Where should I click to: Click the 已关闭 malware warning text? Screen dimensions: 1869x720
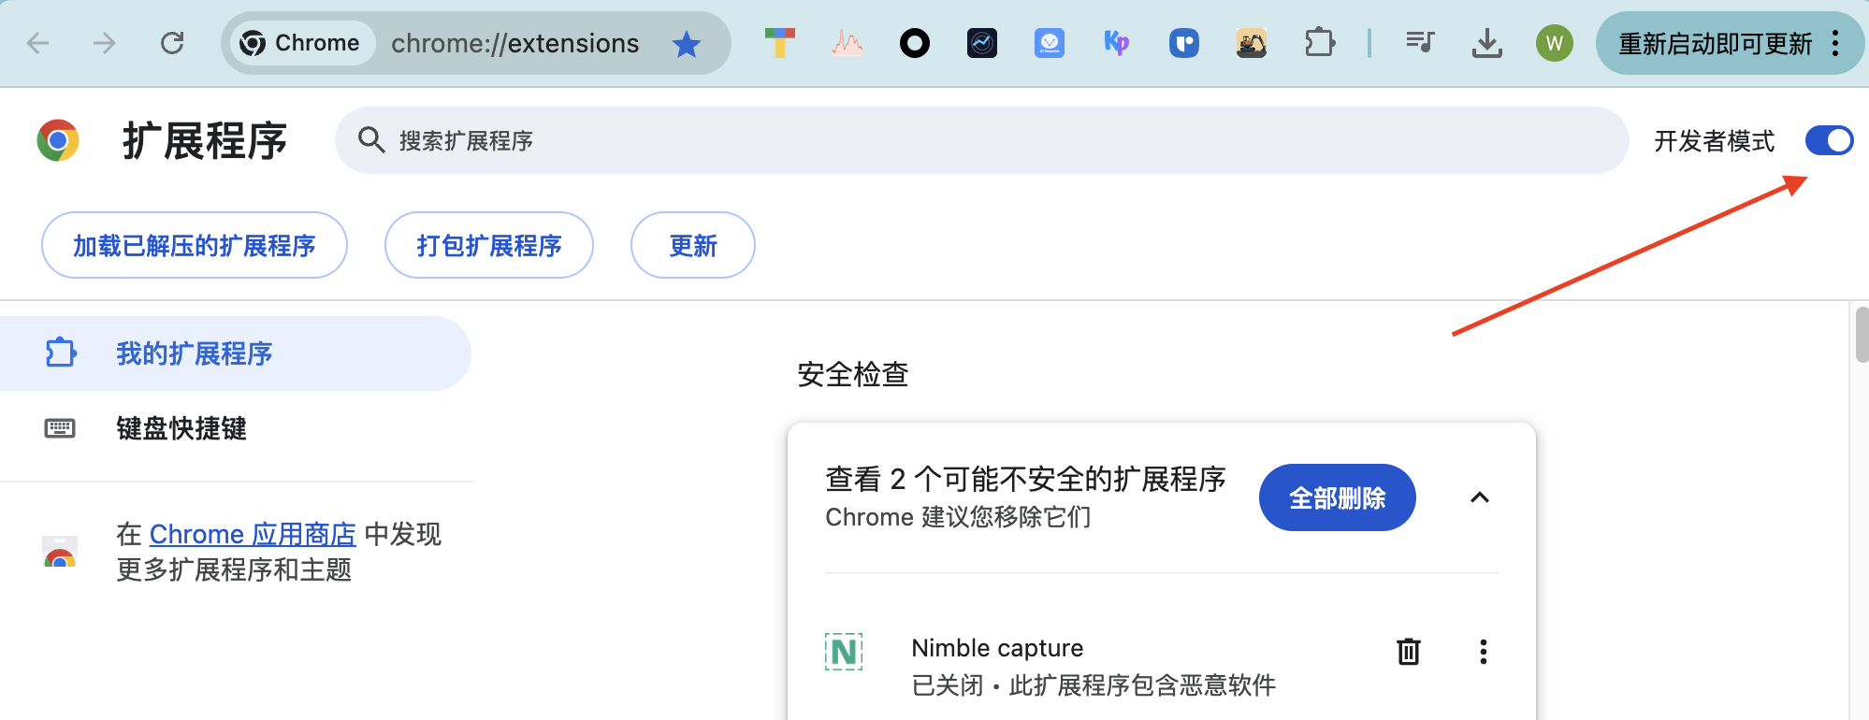click(x=1094, y=685)
